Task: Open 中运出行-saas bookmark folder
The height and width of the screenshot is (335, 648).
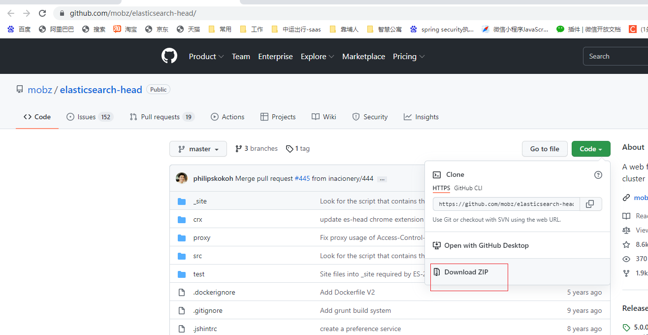Action: click(x=296, y=29)
